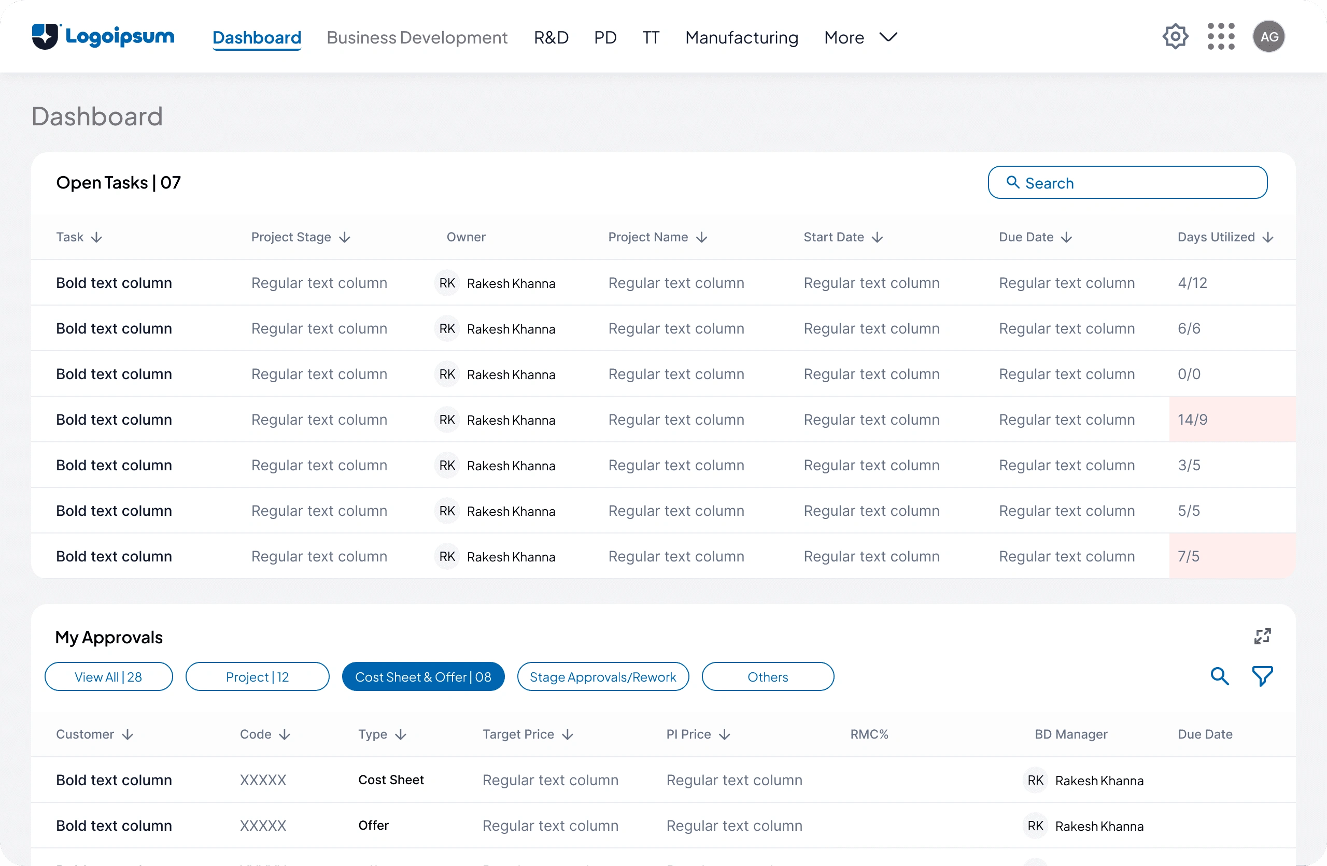Open settings gear icon in header
The image size is (1327, 866).
[x=1175, y=37]
